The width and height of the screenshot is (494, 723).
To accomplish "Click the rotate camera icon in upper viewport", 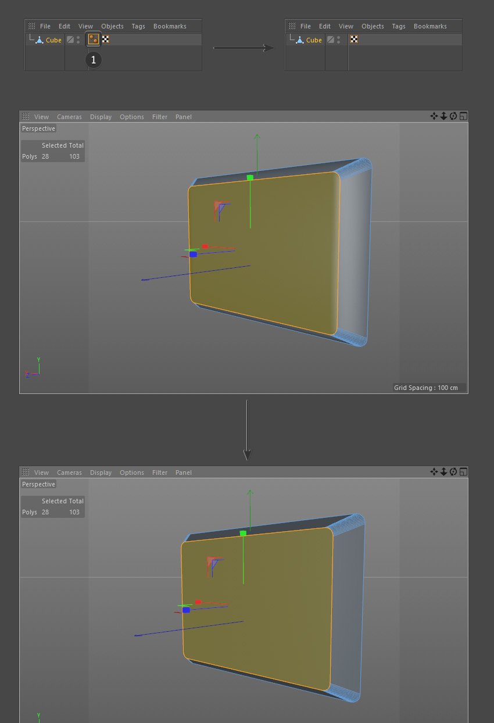I will pyautogui.click(x=453, y=116).
